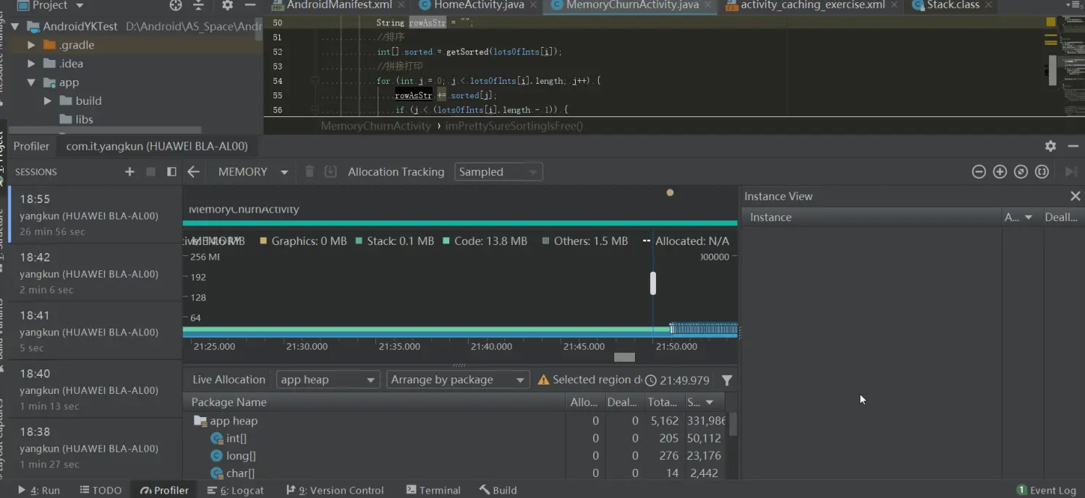Zoom out the profiler timeline

979,171
